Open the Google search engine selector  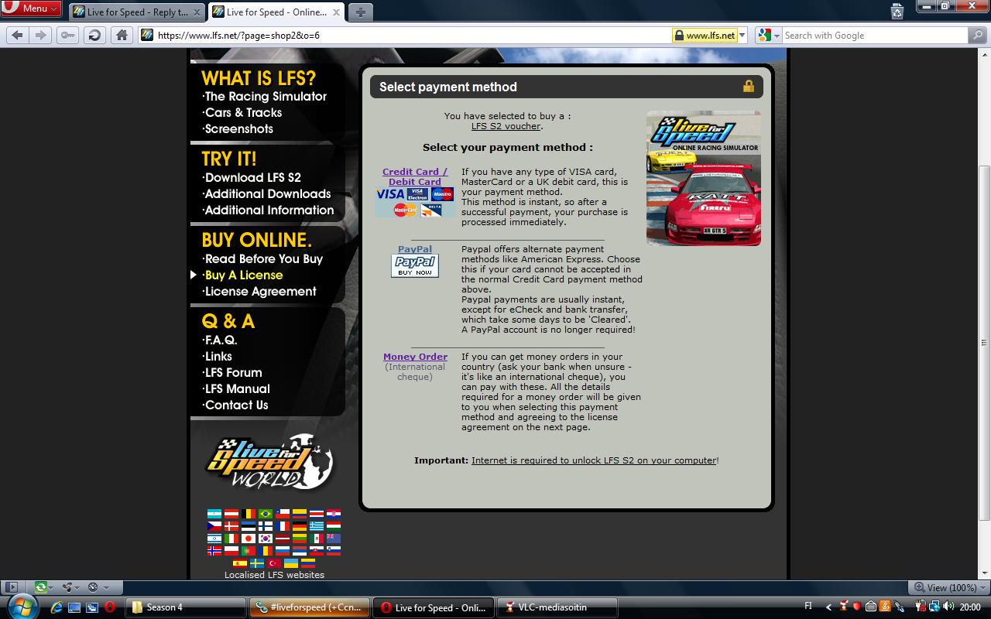[x=768, y=35]
